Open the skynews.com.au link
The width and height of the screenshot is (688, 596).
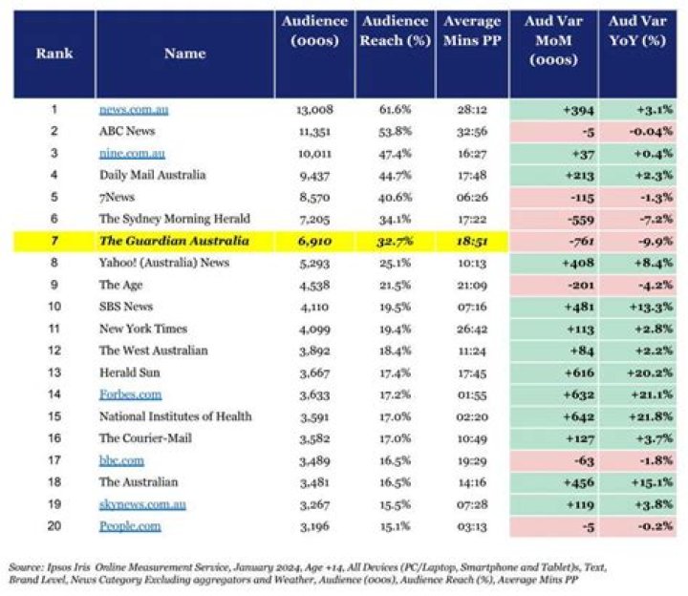point(142,504)
